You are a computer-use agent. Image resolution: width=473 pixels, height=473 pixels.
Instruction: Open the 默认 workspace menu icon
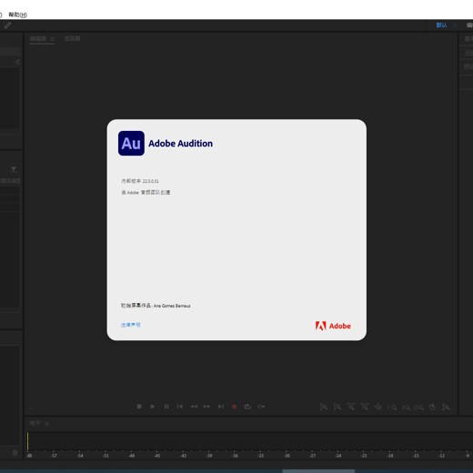pos(455,25)
